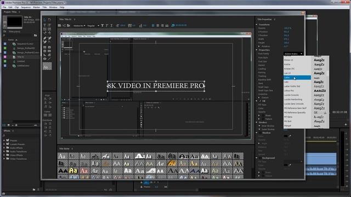Click the 8K VIDEO IN PREMIERE PRO text

156,86
